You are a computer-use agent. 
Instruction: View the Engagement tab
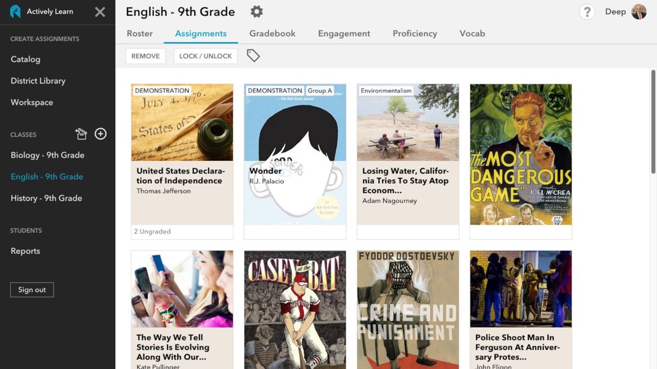pyautogui.click(x=344, y=33)
